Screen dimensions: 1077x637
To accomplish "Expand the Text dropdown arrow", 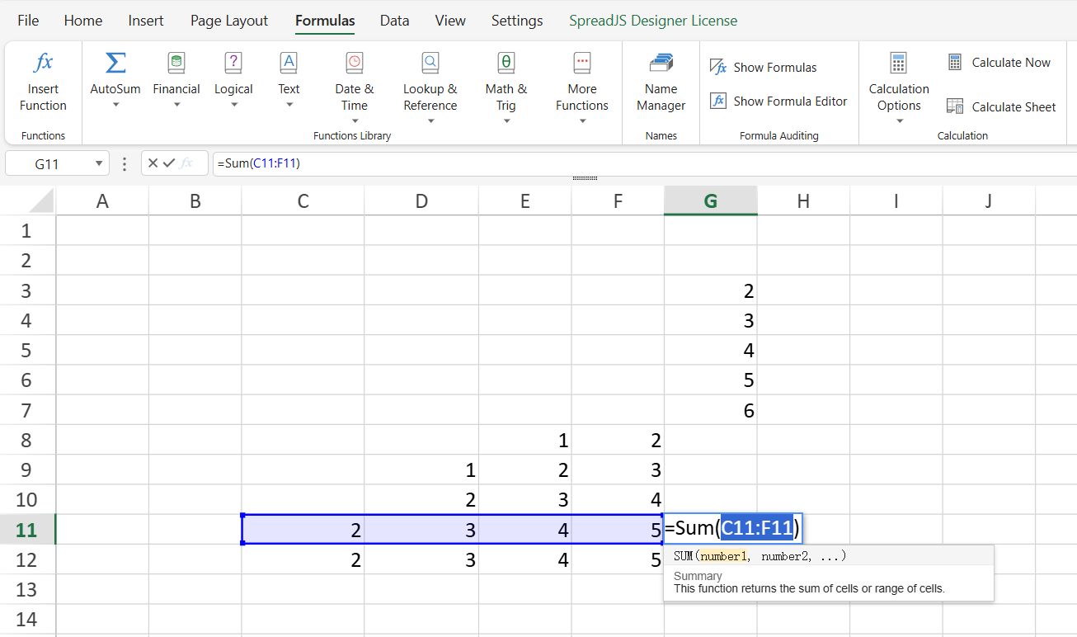I will tap(289, 105).
